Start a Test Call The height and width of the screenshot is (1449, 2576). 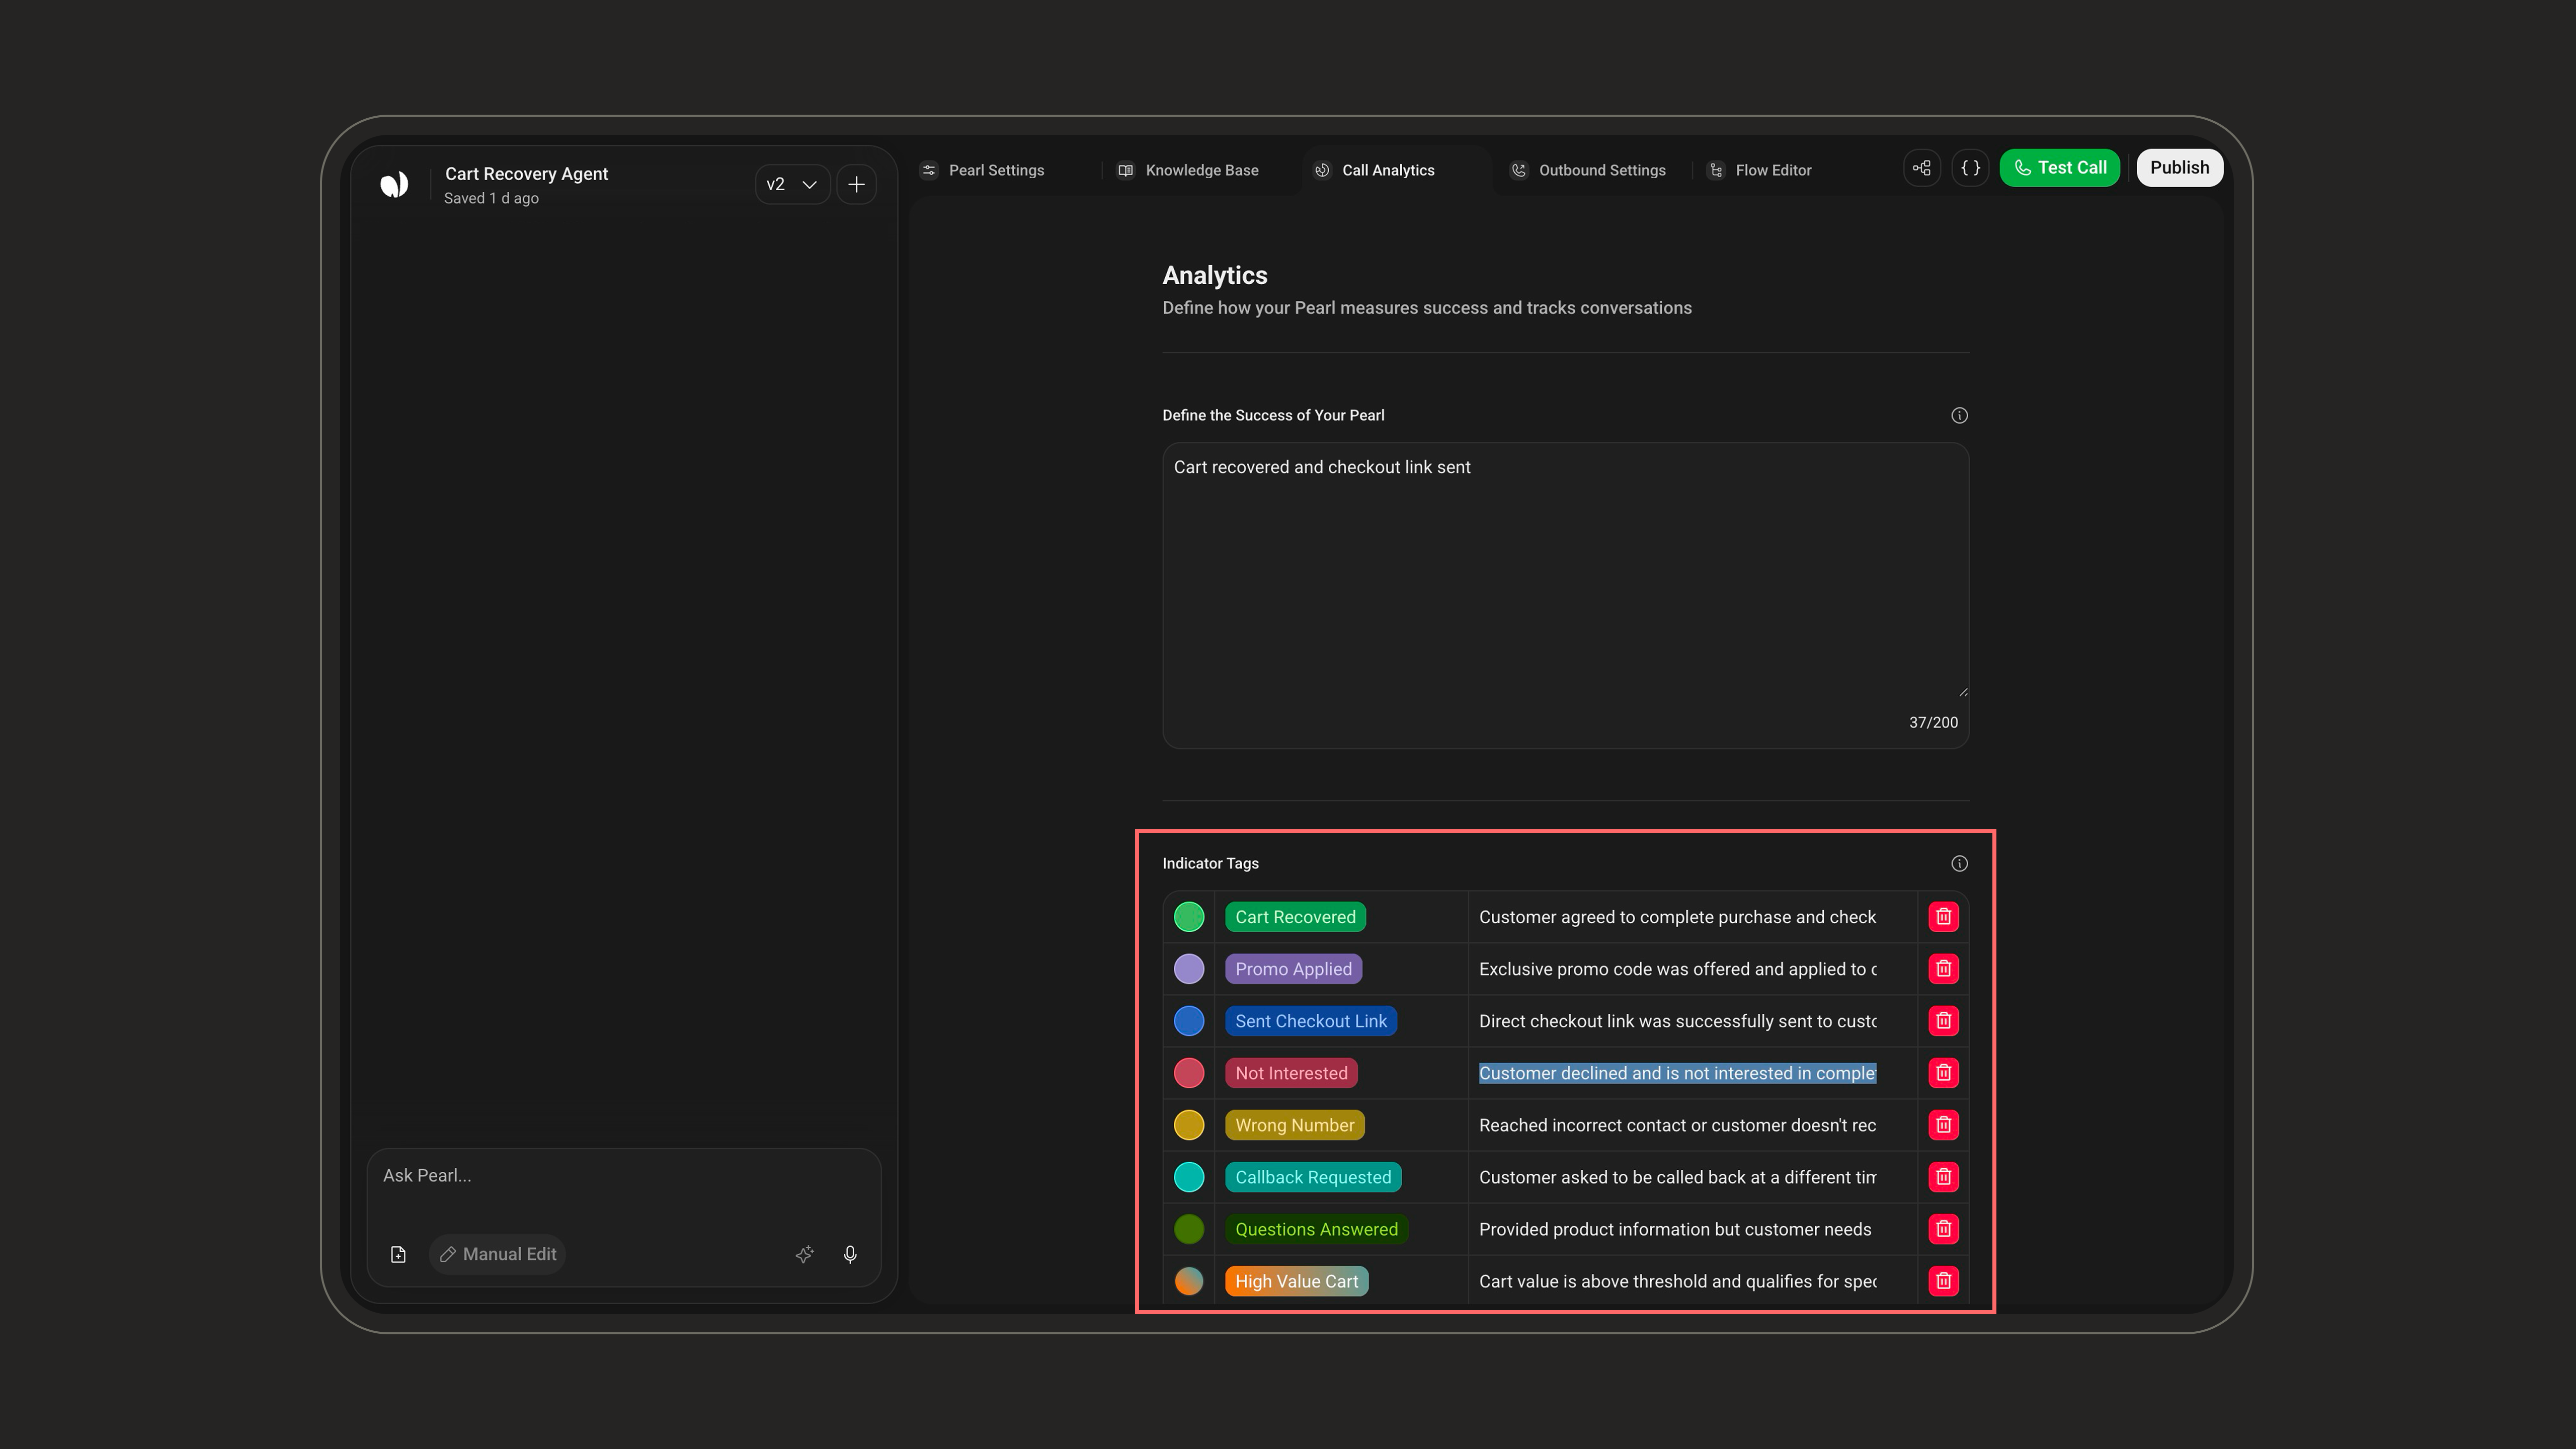point(2059,168)
